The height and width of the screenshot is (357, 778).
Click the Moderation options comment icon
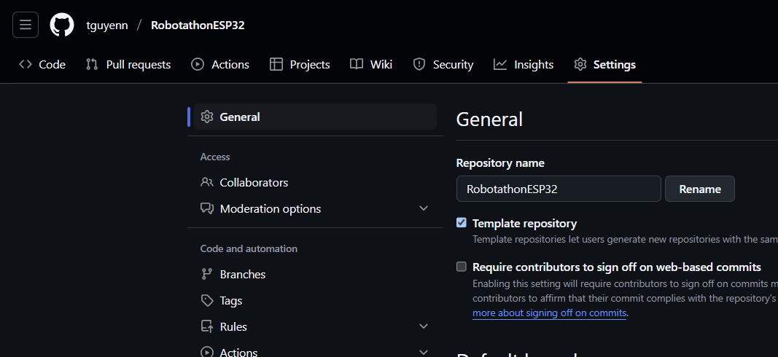pos(207,208)
